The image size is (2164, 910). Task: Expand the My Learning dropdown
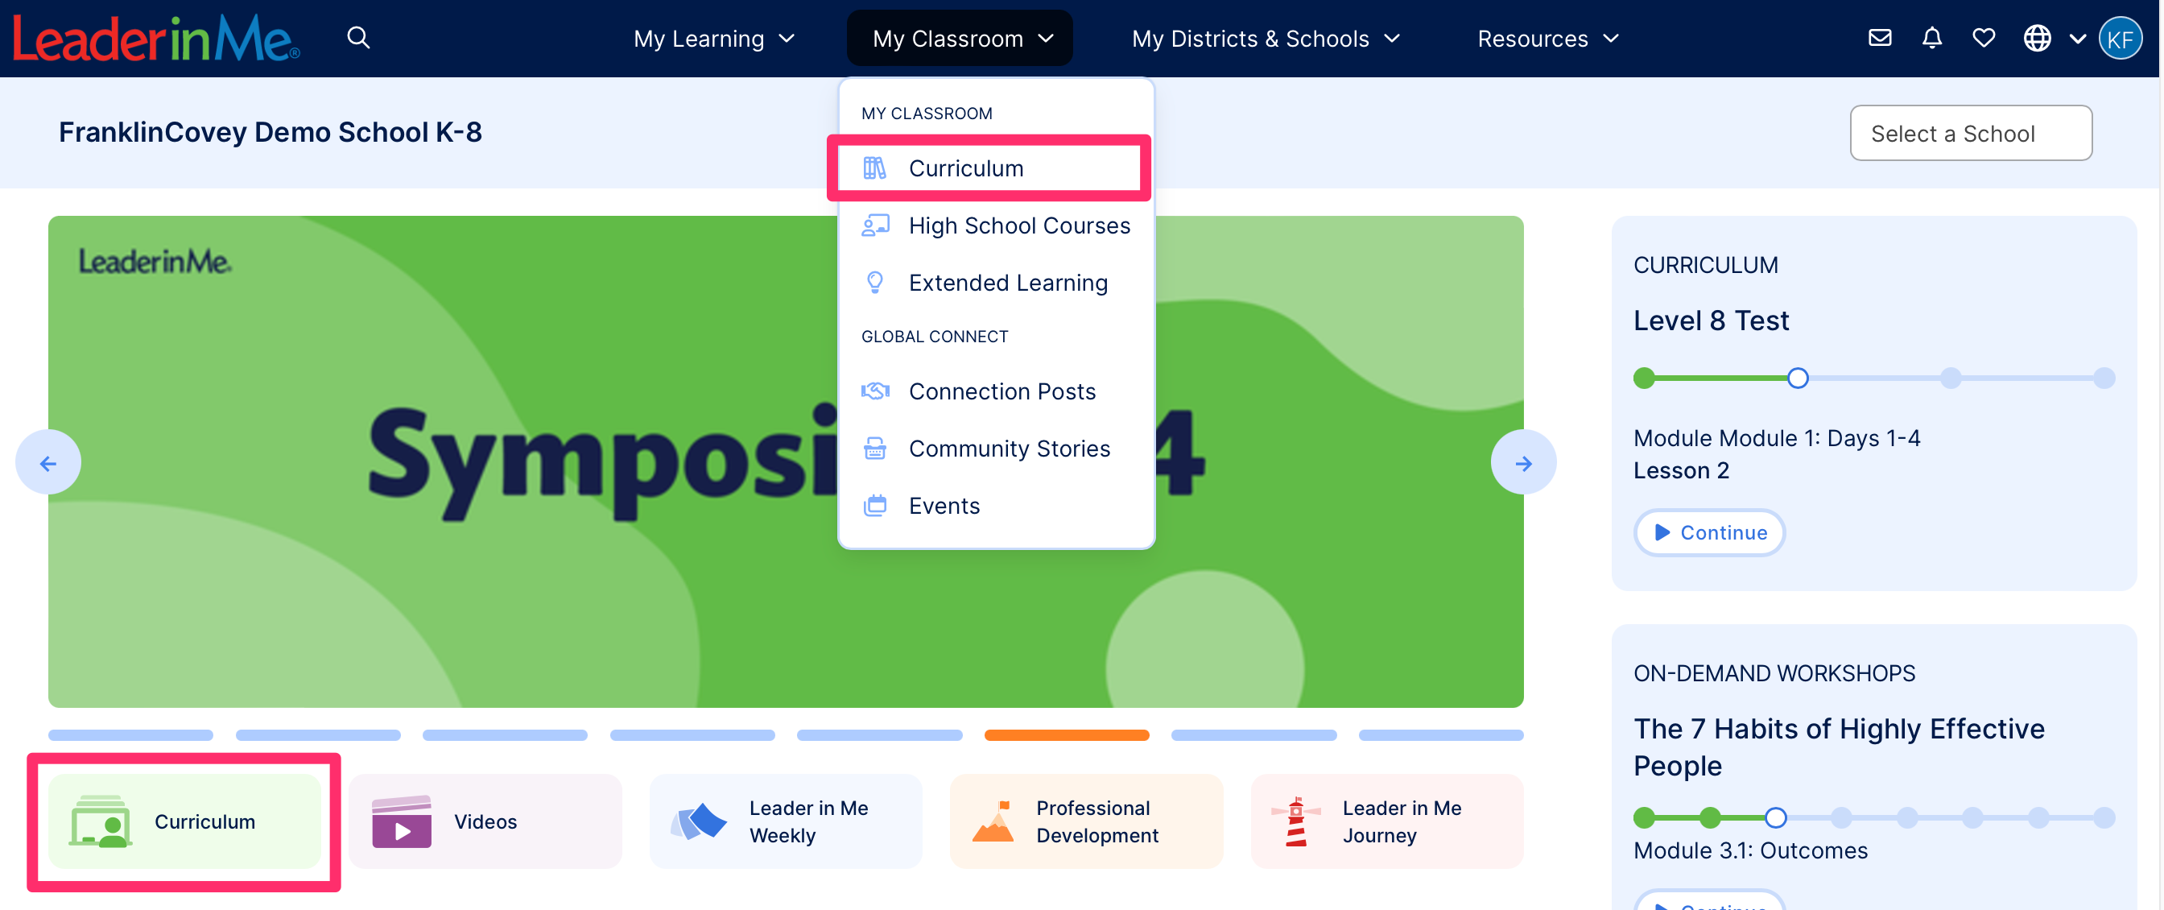(x=714, y=38)
